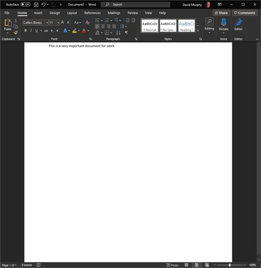Image resolution: width=261 pixels, height=268 pixels.
Task: Open the Comments button
Action: click(x=245, y=13)
